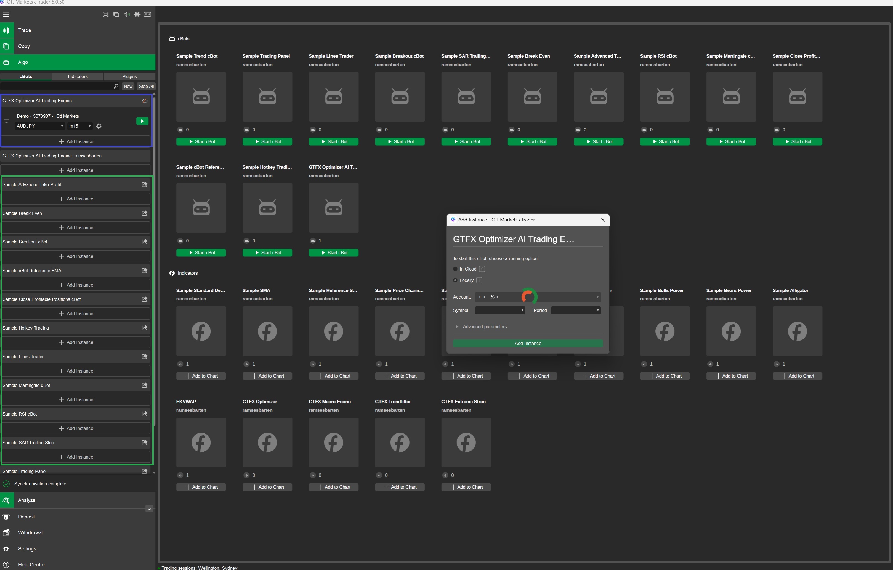Click In Cloud info icon
This screenshot has width=893, height=570.
[x=482, y=269]
